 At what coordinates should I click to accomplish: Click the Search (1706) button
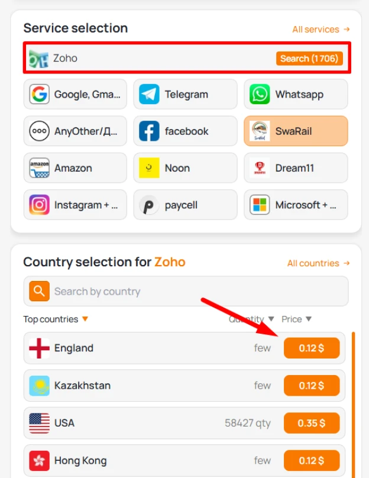[x=309, y=58]
